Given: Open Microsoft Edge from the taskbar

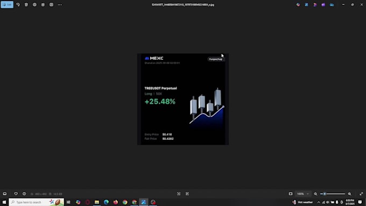Looking at the screenshot, I should pyautogui.click(x=106, y=202).
